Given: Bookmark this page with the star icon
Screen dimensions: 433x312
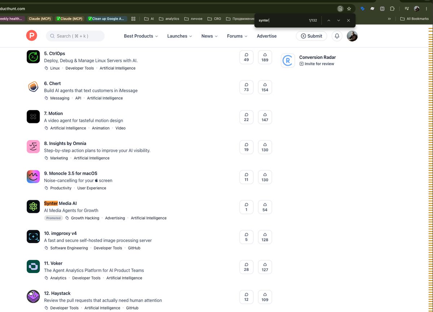Looking at the screenshot, I should (x=349, y=9).
